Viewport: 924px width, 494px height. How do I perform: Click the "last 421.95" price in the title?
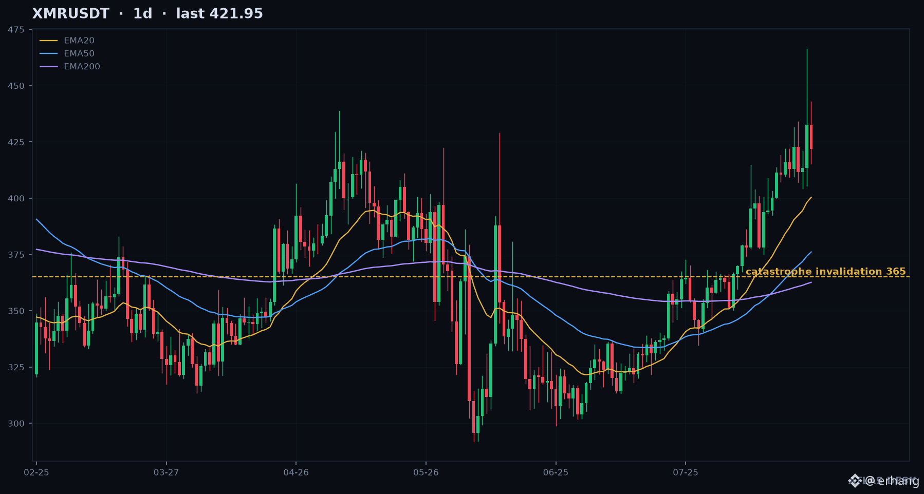click(x=219, y=14)
